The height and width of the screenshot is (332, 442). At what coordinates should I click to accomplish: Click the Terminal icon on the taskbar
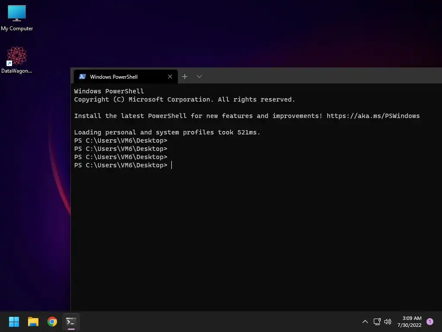[x=71, y=322]
